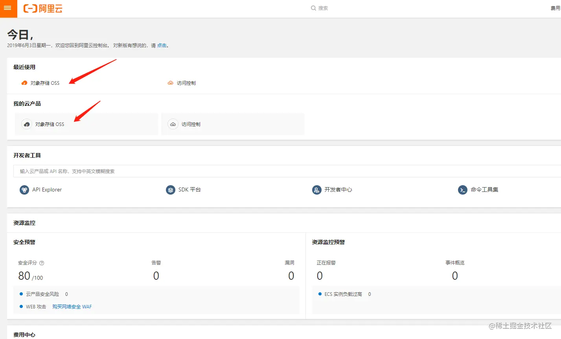The width and height of the screenshot is (561, 339).
Task: Click the API Explorer icon
Action: (24, 190)
